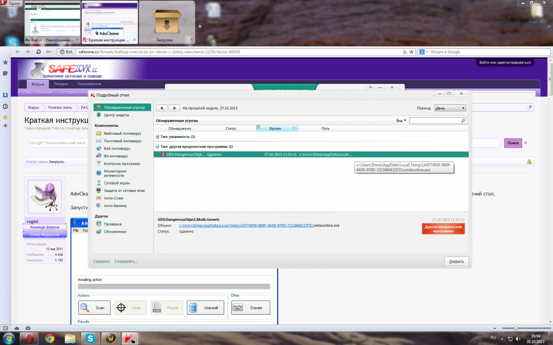The height and width of the screenshot is (345, 553).
Task: Click the Windows Start button
Action: click(9, 339)
